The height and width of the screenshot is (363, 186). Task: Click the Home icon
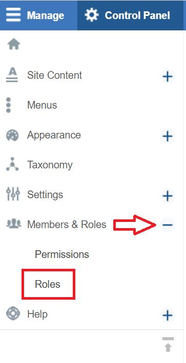click(x=14, y=44)
